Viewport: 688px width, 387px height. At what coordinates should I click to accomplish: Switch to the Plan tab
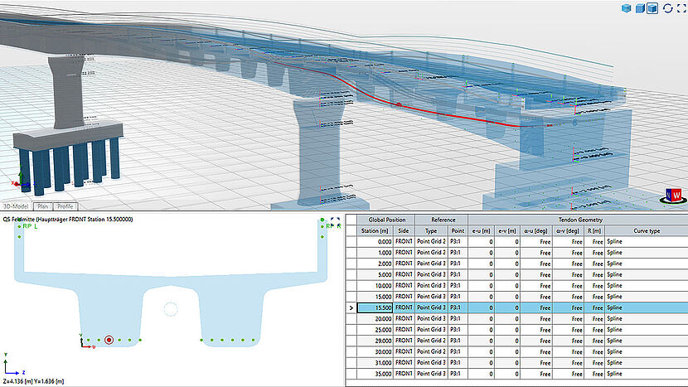(x=43, y=206)
